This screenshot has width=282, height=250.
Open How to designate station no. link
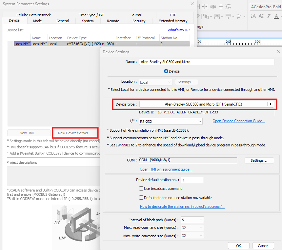click(x=182, y=207)
